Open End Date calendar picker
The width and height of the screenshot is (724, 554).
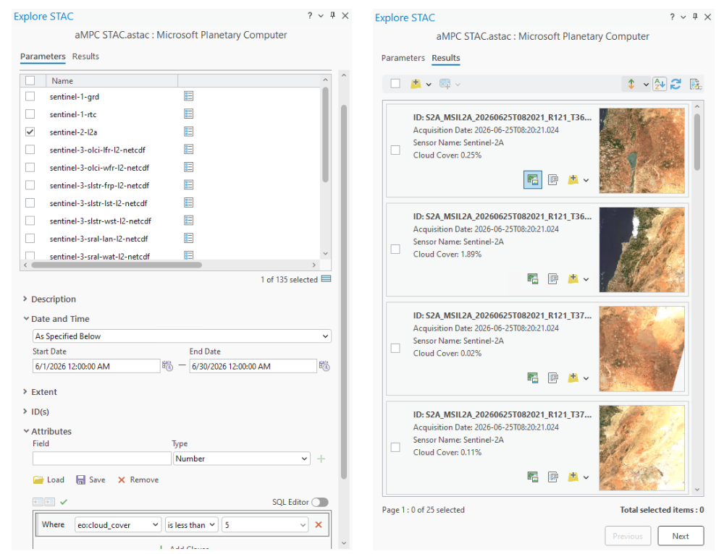324,366
